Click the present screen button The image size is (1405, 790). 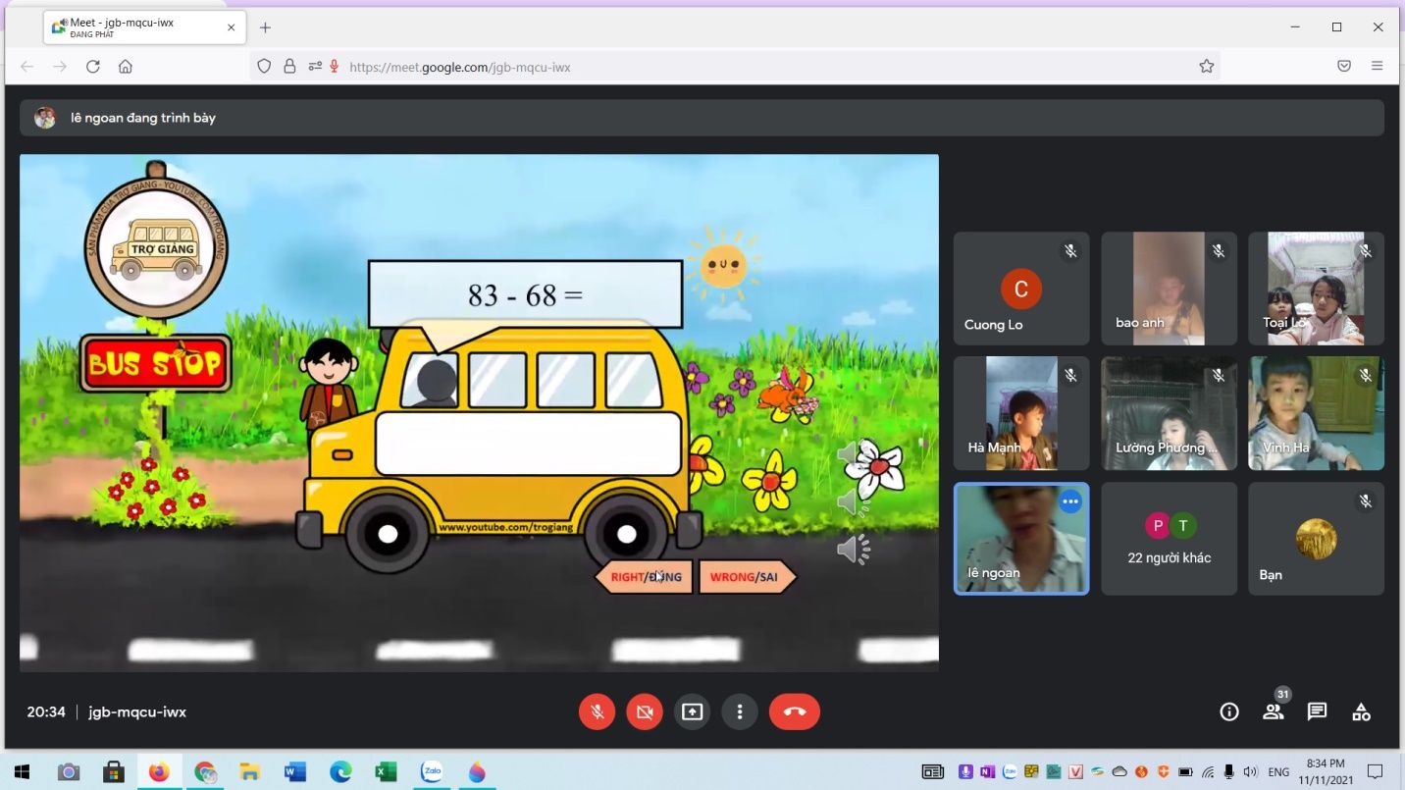coord(693,711)
